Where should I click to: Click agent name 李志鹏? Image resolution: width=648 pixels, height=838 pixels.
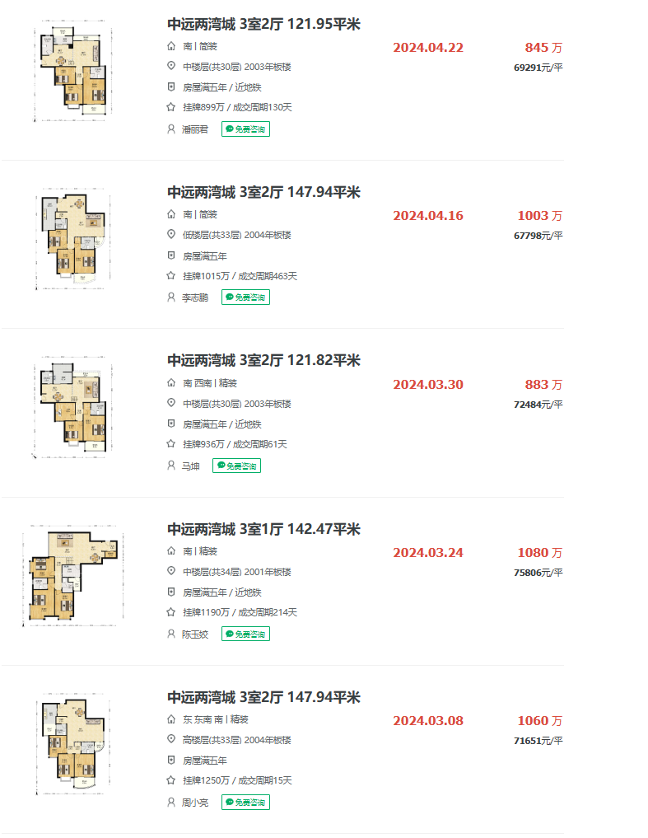point(195,297)
